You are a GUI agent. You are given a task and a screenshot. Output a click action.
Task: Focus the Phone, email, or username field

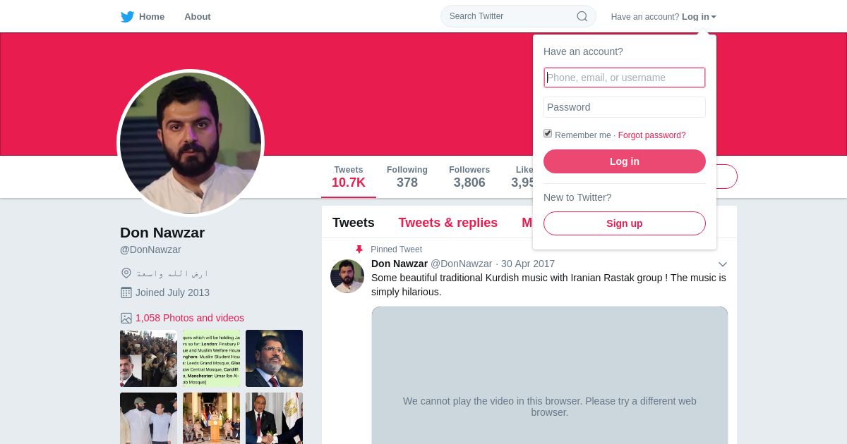click(625, 78)
